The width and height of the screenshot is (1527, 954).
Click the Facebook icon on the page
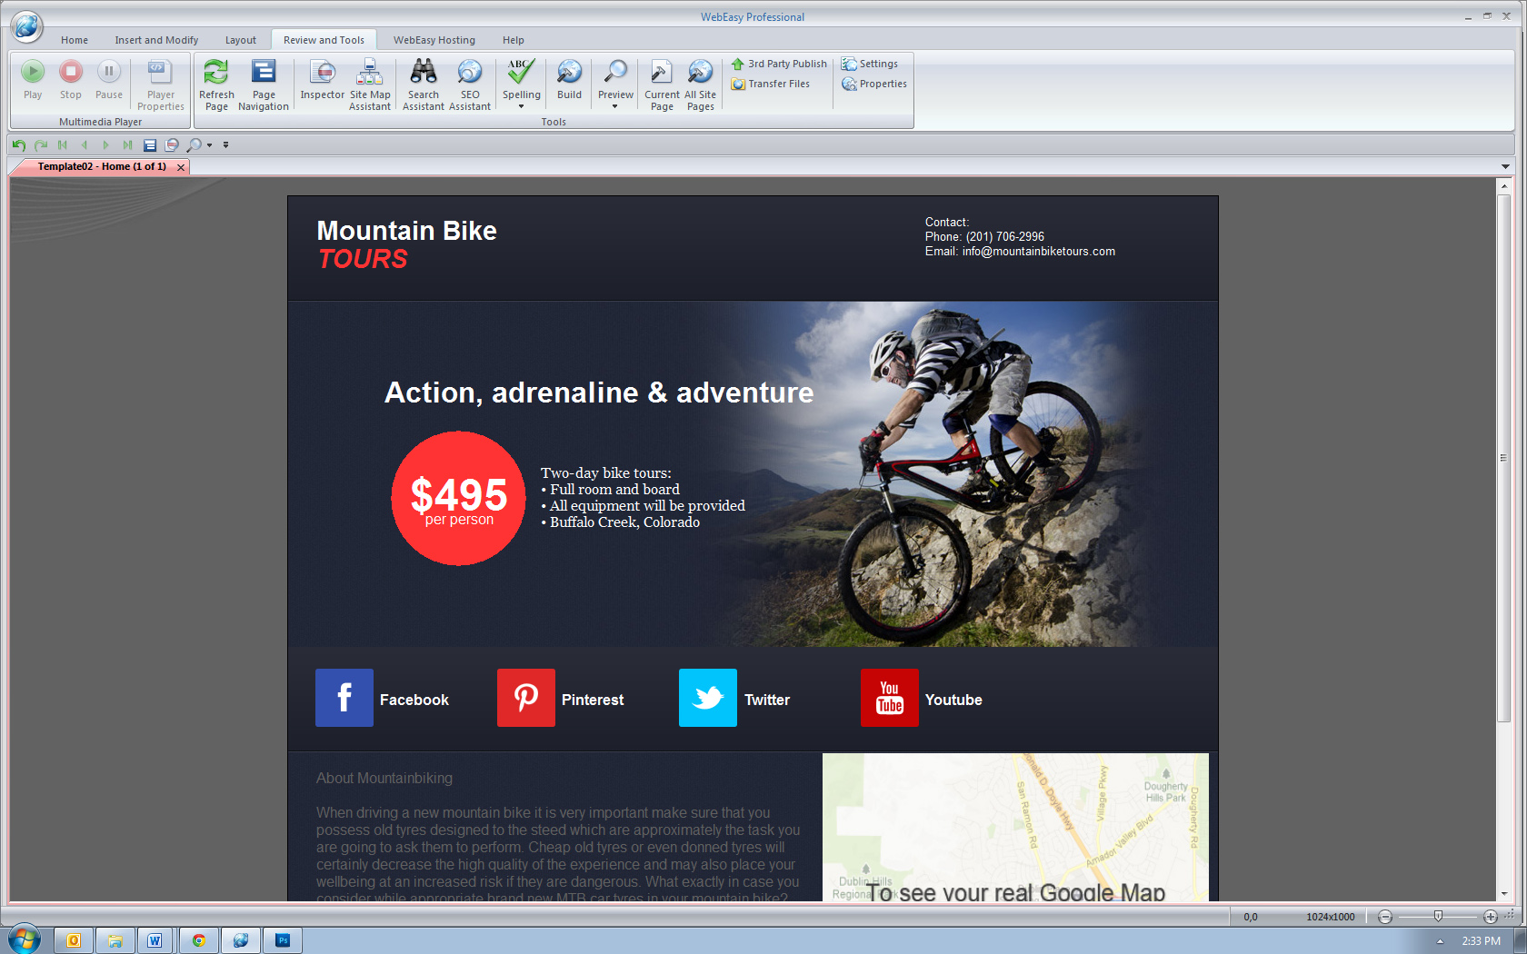click(x=344, y=698)
